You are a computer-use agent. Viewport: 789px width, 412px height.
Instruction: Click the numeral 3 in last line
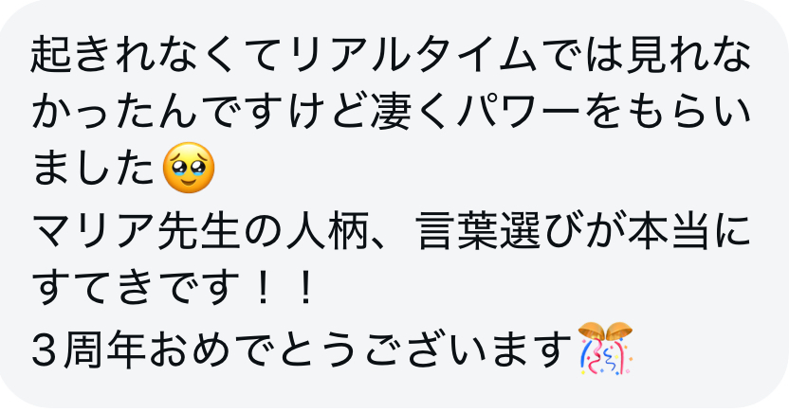[45, 349]
